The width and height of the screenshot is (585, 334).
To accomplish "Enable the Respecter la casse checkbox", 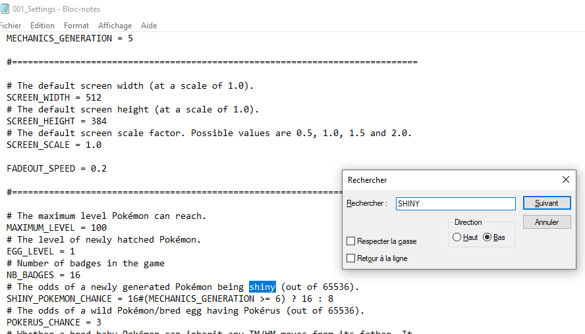I will click(x=351, y=241).
